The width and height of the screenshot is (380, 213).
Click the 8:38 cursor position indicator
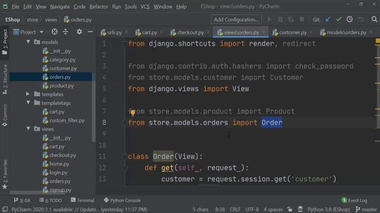pyautogui.click(x=220, y=209)
